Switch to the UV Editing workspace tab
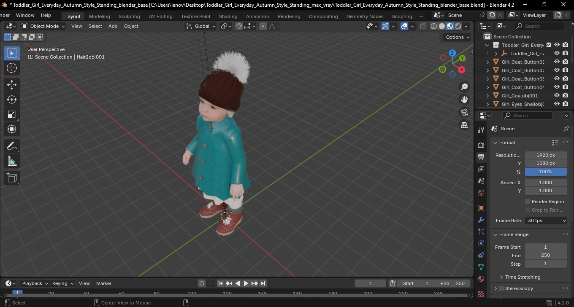574x307 pixels. tap(160, 16)
